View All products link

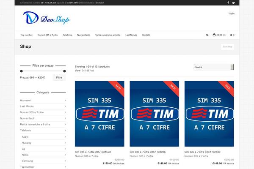(x=92, y=71)
